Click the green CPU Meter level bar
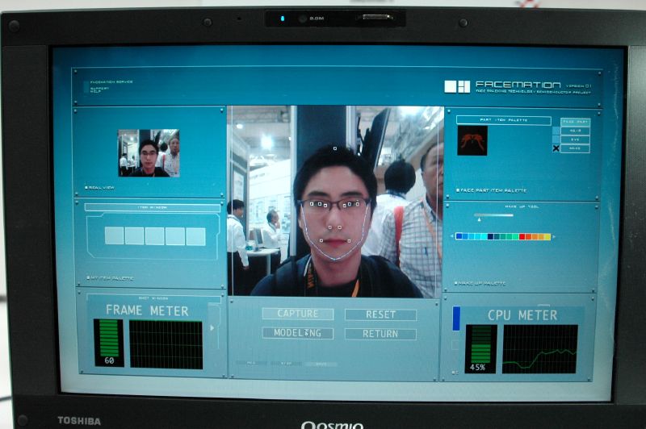 click(x=481, y=344)
